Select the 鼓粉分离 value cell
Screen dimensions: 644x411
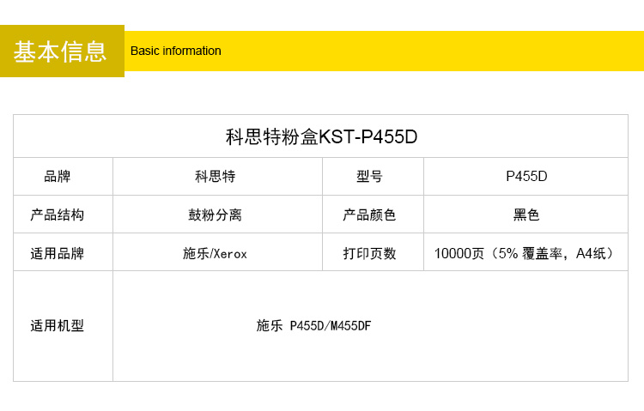click(216, 215)
